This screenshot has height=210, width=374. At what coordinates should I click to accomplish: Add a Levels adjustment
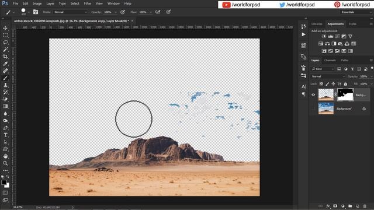(x=330, y=36)
